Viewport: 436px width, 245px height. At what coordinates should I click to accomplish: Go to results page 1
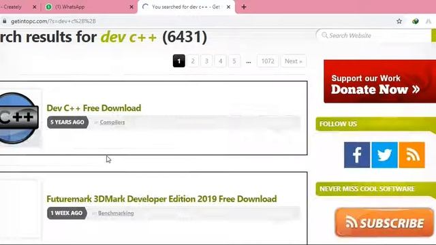point(178,61)
